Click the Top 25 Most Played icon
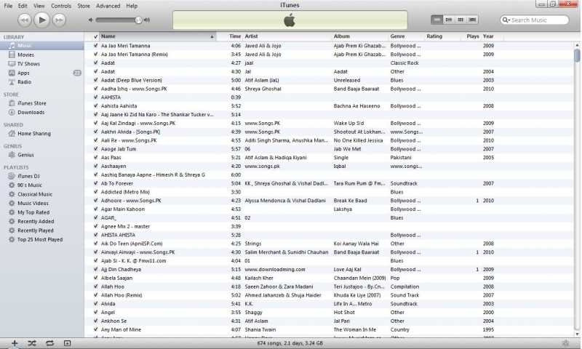The image size is (582, 349). tap(12, 240)
